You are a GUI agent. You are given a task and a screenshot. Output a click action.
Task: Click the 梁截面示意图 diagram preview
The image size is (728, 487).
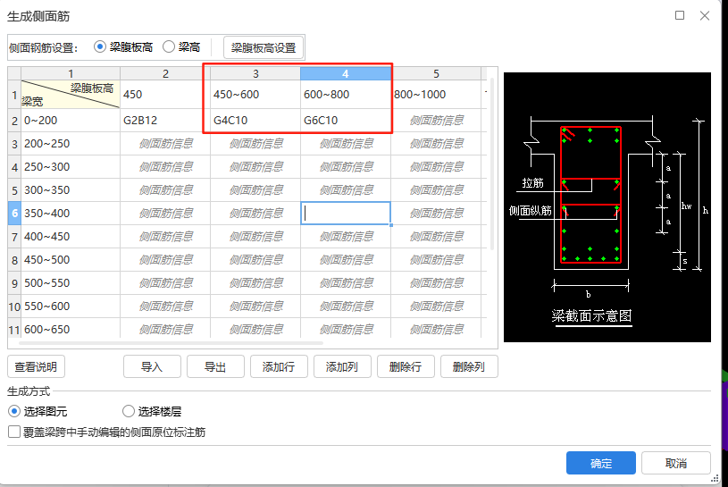(607, 207)
